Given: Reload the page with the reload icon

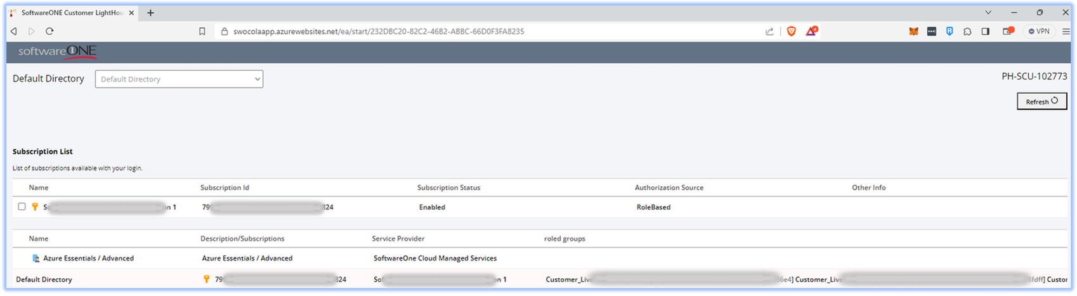Looking at the screenshot, I should (x=49, y=31).
